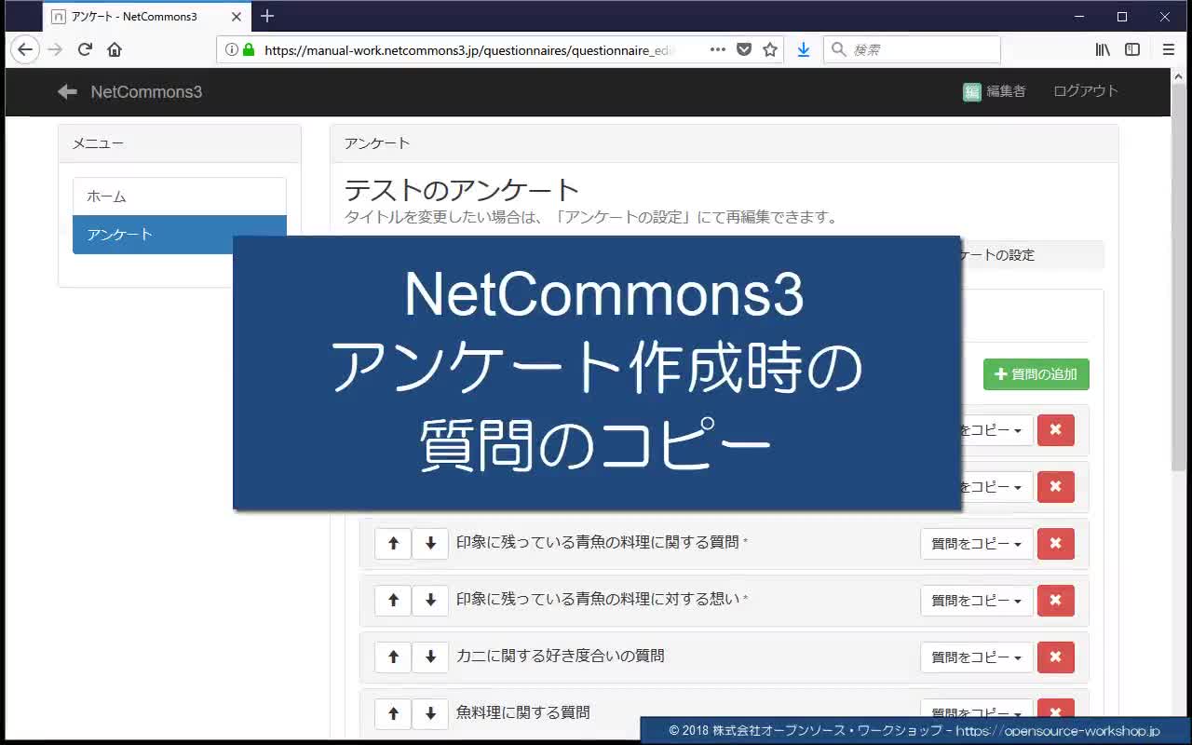Click the green 編 editor badge icon

pos(972,91)
